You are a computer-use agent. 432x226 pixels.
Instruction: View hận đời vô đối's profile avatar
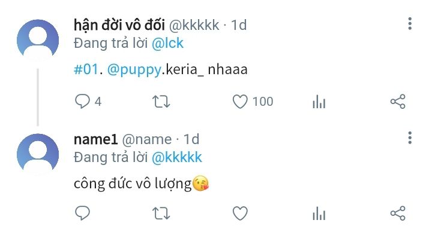point(38,40)
